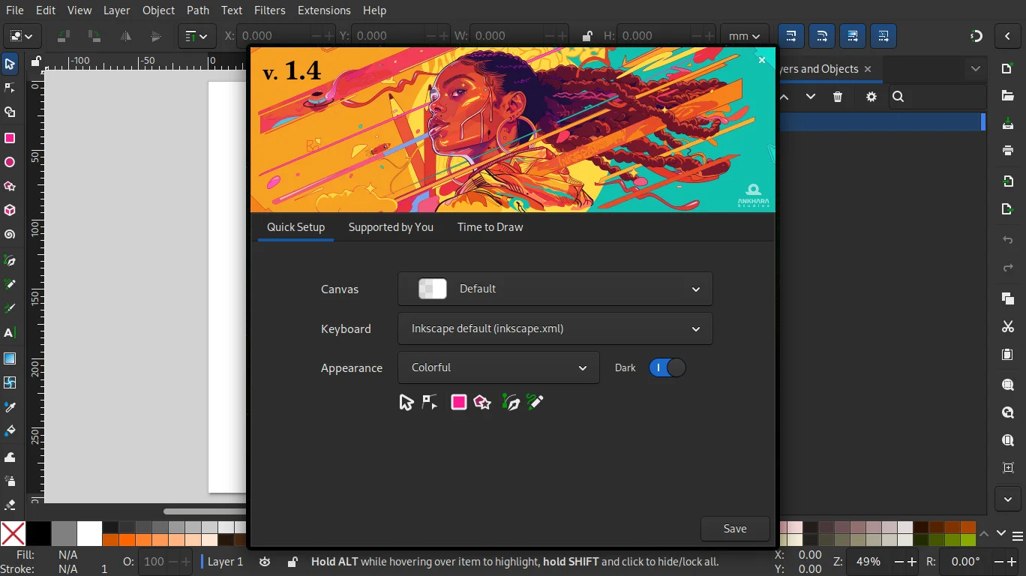Turn off the Dark mode toggle
The height and width of the screenshot is (576, 1026).
[x=667, y=367]
